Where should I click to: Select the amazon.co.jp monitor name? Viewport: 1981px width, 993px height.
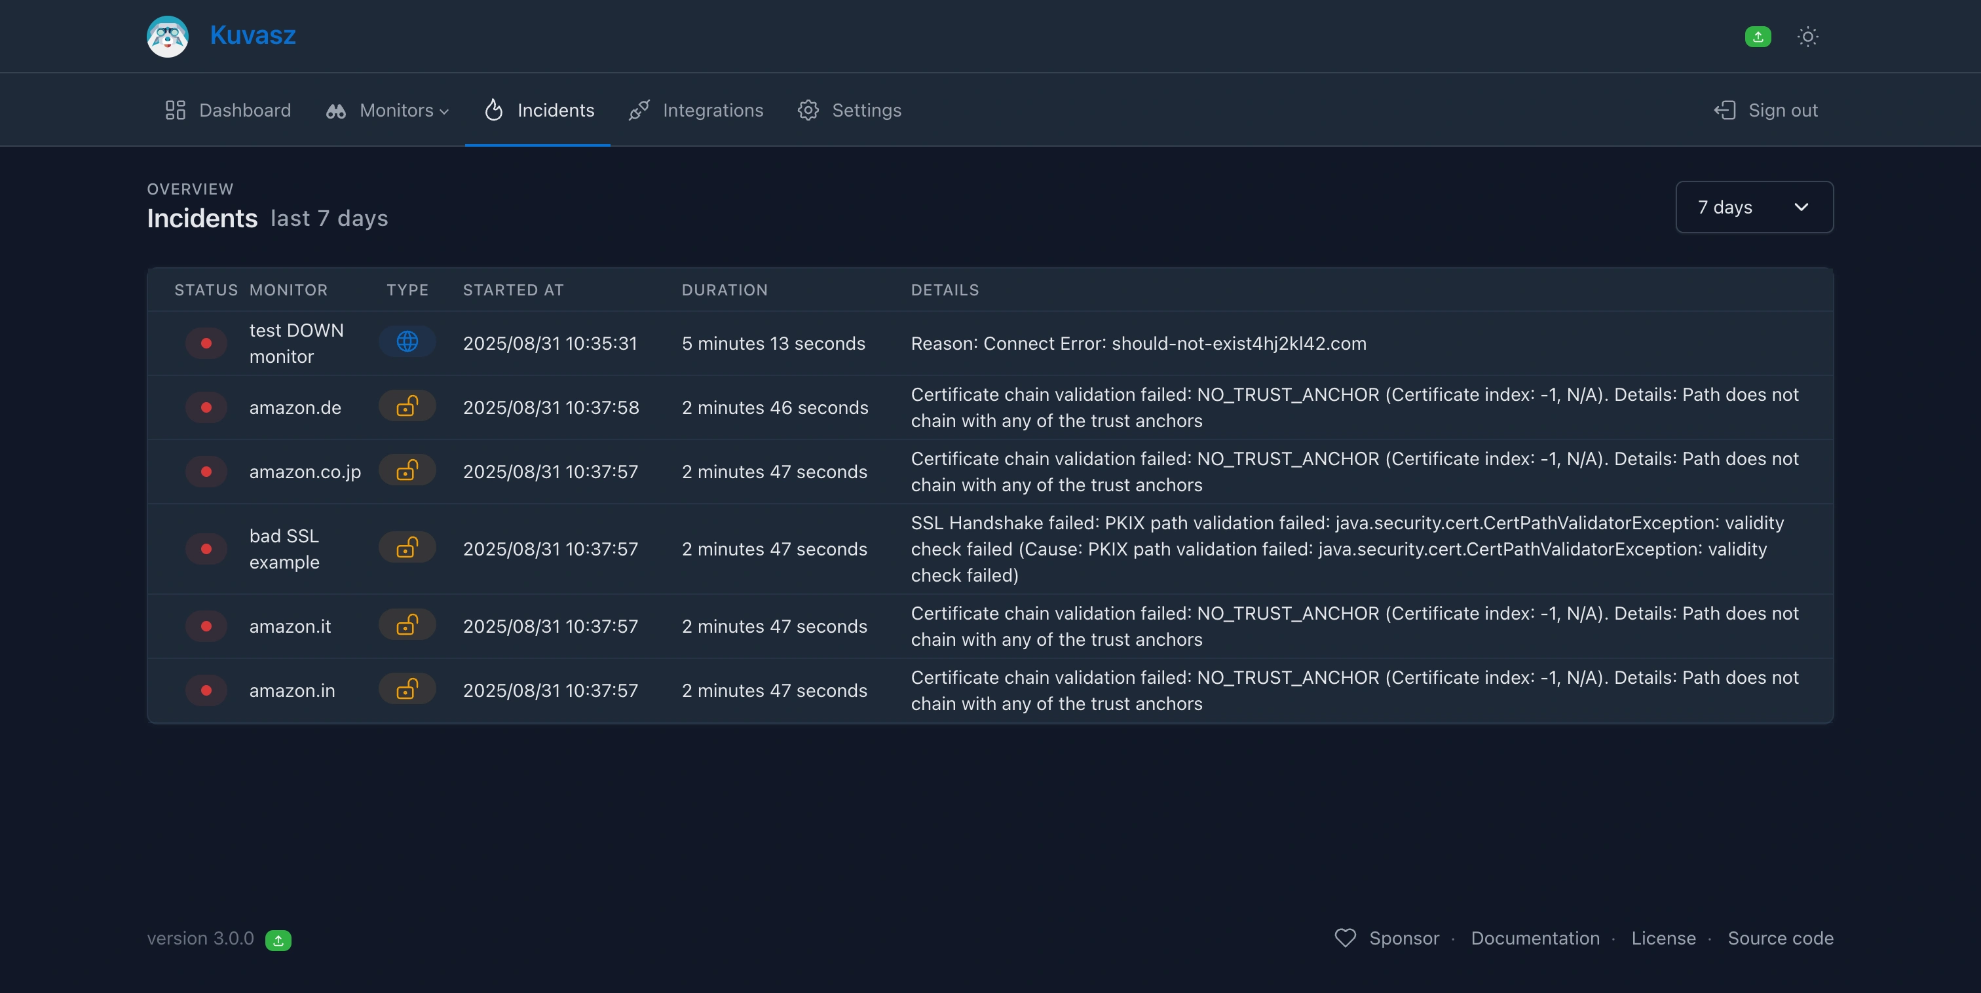[305, 472]
